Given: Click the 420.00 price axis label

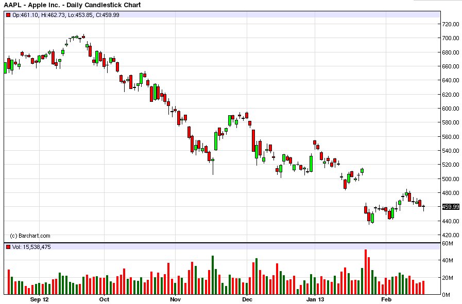Looking at the screenshot, I should [451, 235].
